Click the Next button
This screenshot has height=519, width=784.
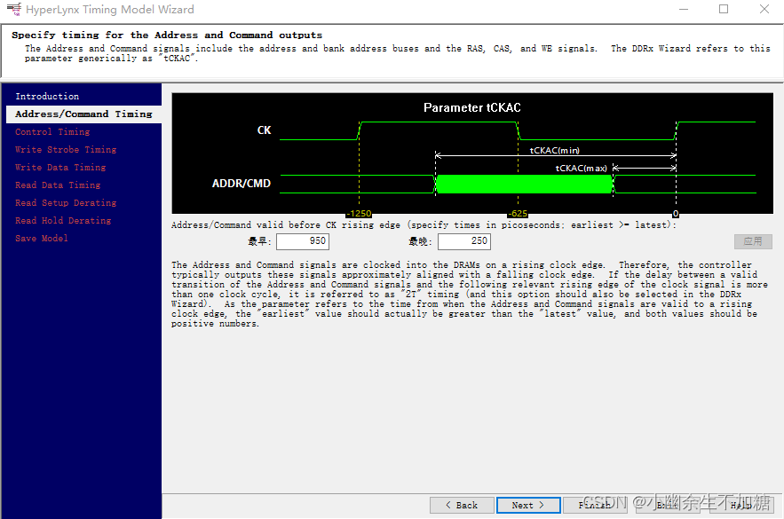tap(528, 505)
